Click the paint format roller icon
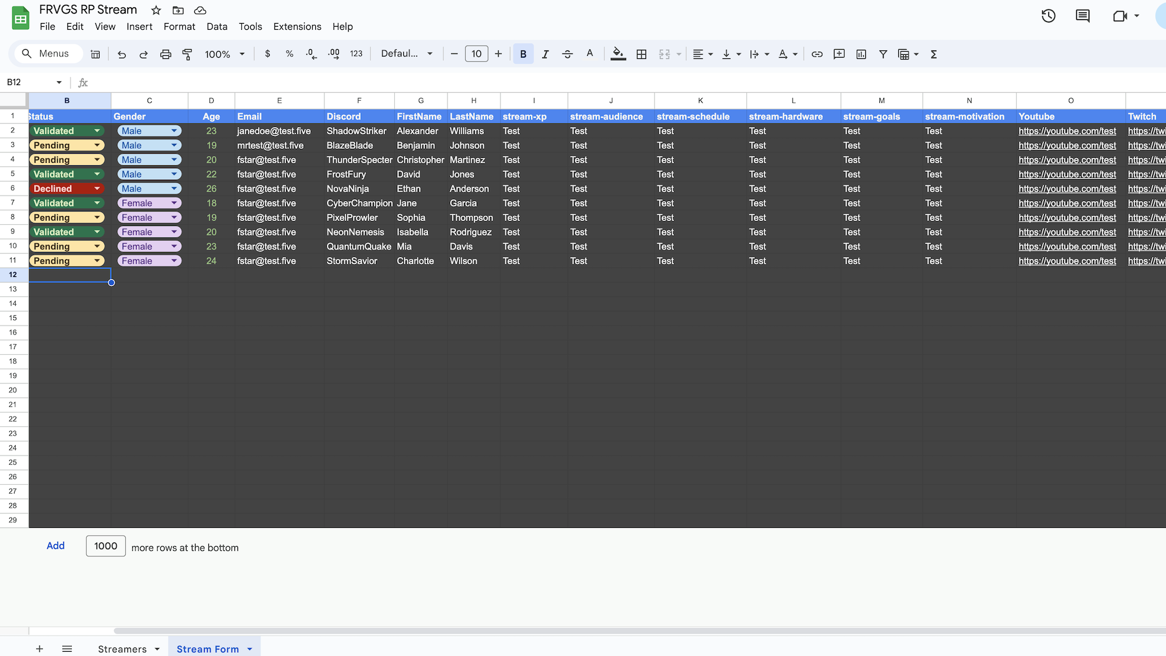Image resolution: width=1166 pixels, height=656 pixels. 188,55
